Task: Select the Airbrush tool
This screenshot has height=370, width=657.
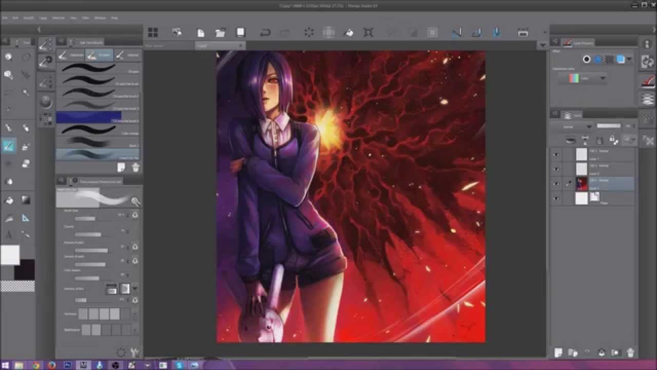Action: tap(26, 146)
